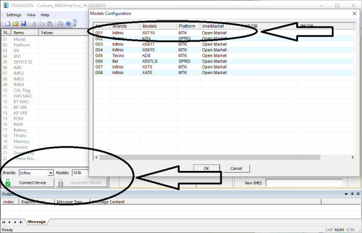Image resolution: width=362 pixels, height=233 pixels.
Task: Click the Paste toolbar icon
Action: tap(49, 23)
